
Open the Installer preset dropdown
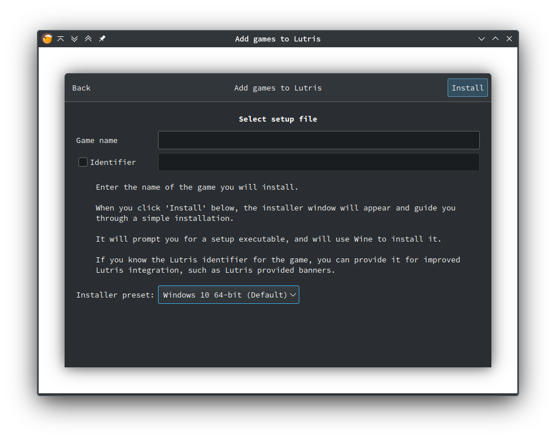coord(228,295)
